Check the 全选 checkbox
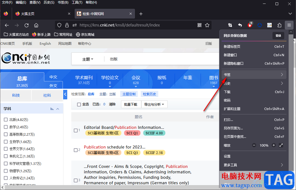 click(79, 105)
